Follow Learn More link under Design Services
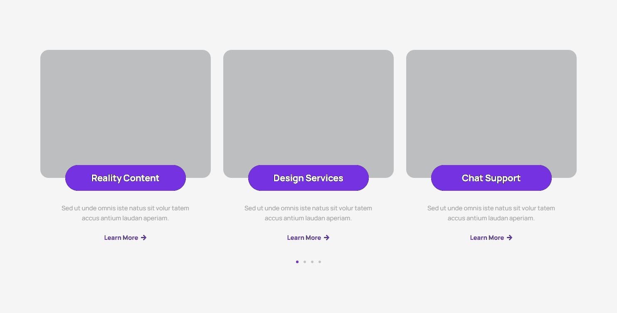 [304, 238]
